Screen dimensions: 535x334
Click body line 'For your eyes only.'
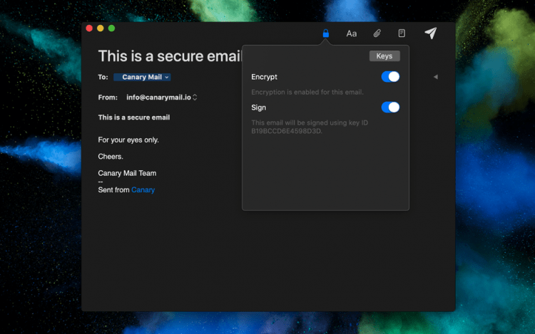coord(128,140)
